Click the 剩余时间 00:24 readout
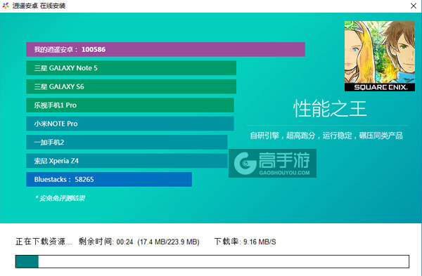422x276 pixels. (105, 242)
